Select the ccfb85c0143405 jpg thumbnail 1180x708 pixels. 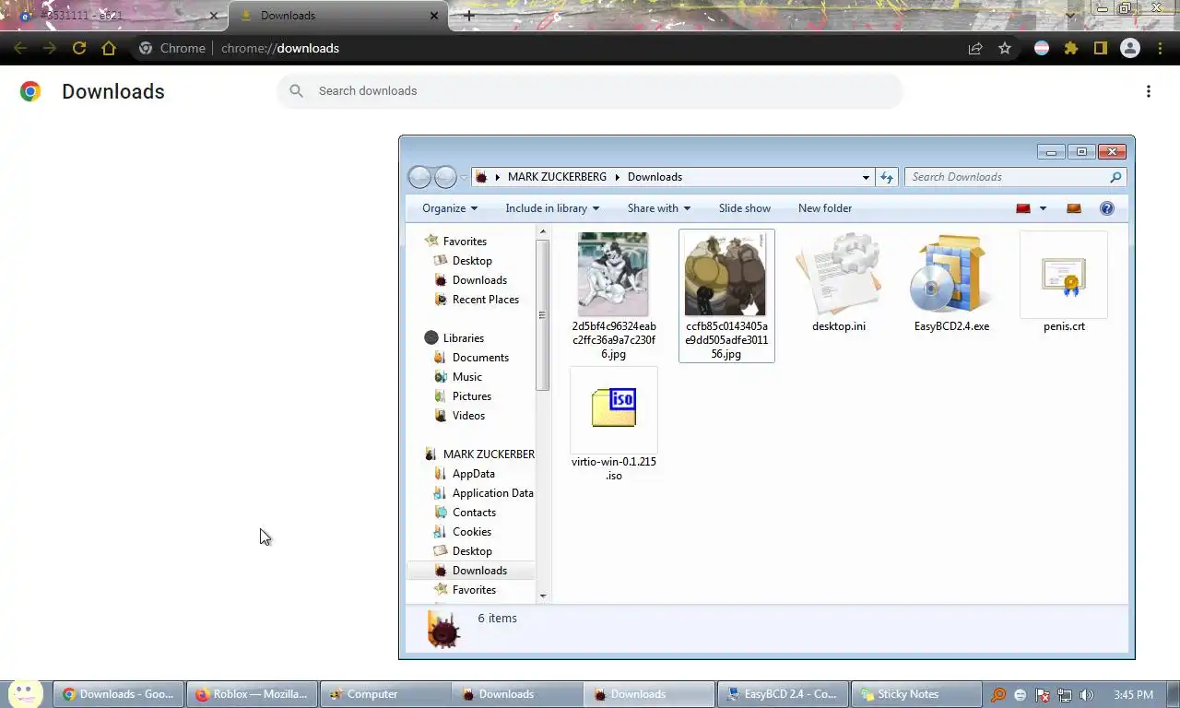point(726,275)
